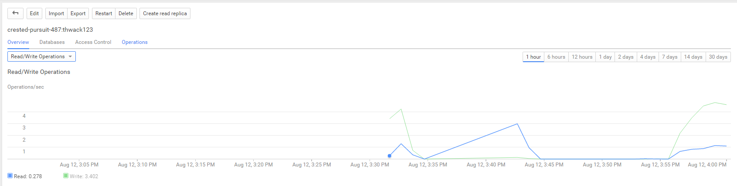Restart the database instance
Image resolution: width=737 pixels, height=186 pixels.
pyautogui.click(x=104, y=13)
